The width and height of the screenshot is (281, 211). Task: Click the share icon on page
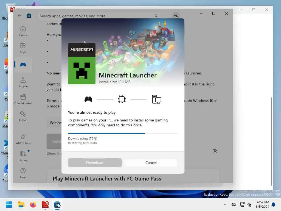click(215, 151)
